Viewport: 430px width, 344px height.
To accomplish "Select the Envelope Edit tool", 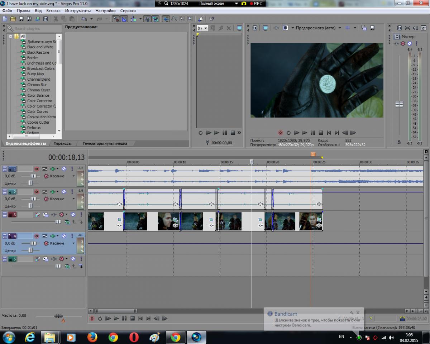I will pyautogui.click(x=173, y=19).
